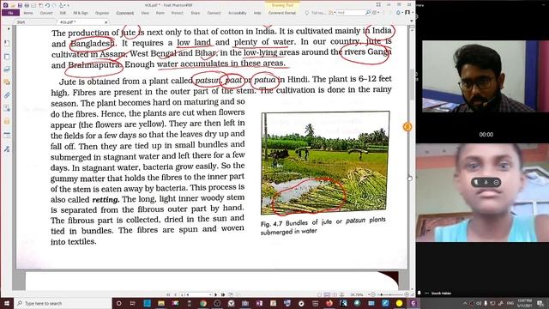This screenshot has height=309, width=549.
Task: Open the Attachments paperclip panel icon
Action: [x=7, y=95]
